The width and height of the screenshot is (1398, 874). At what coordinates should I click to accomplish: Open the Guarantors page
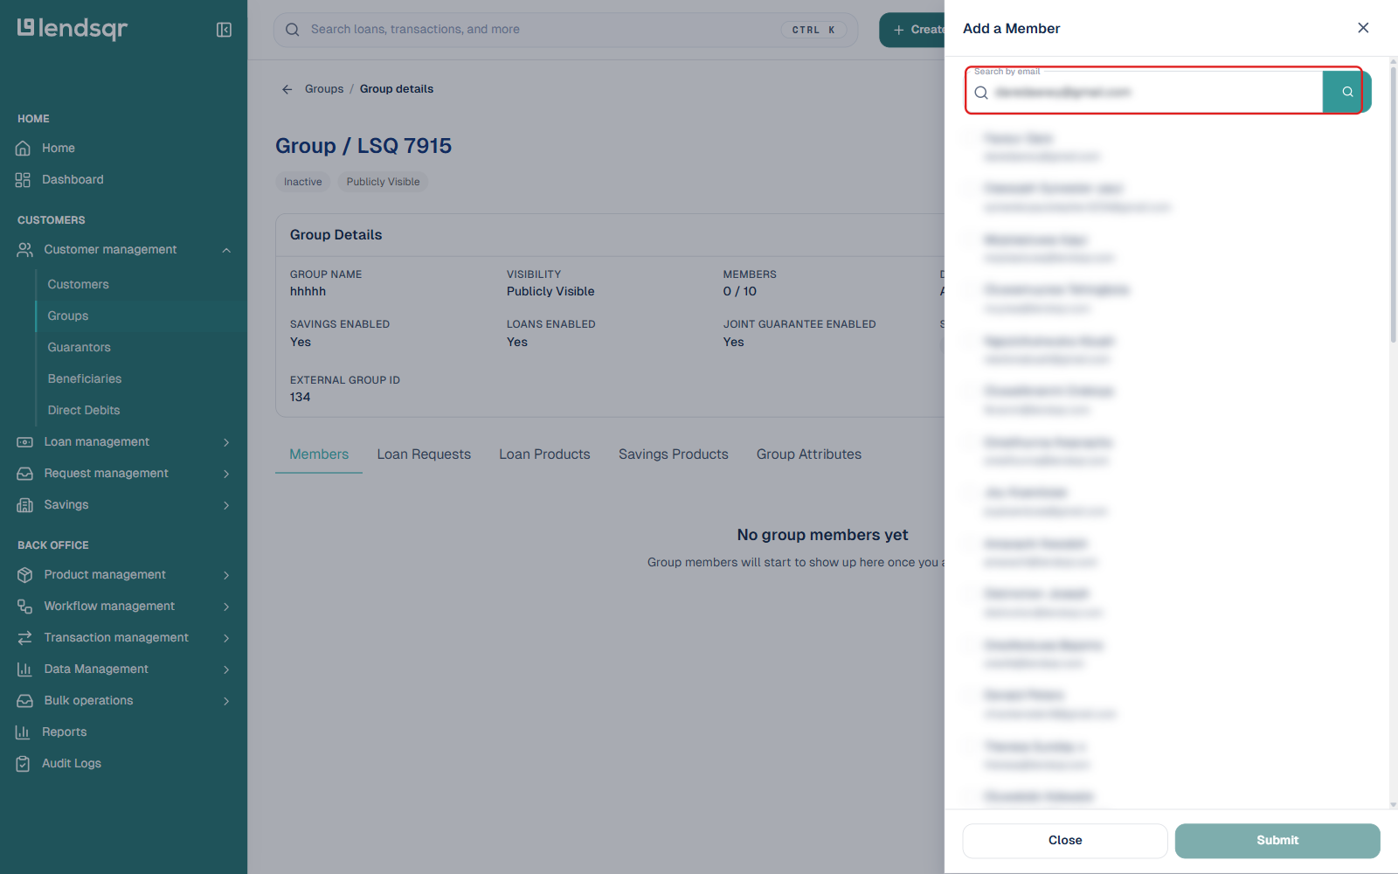[x=80, y=348]
